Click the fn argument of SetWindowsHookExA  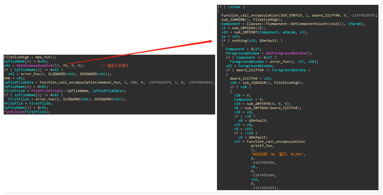point(66,66)
